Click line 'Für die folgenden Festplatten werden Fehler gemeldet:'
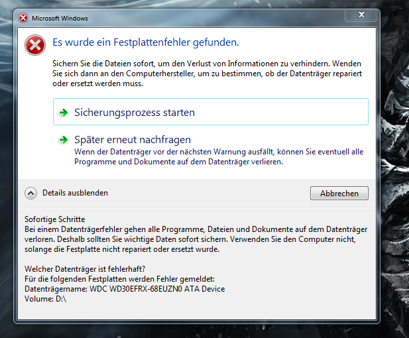This screenshot has height=338, width=409. point(119,279)
